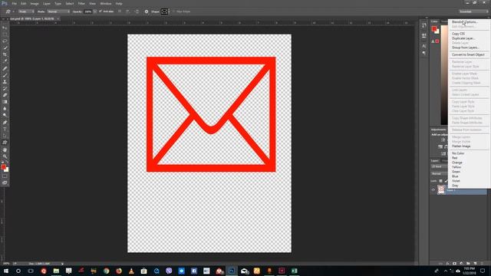491x276 pixels.
Task: Open Excel from the taskbar
Action: point(294,271)
